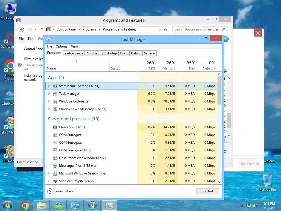Click the Spooler SubSystem App printer icon
Image resolution: width=281 pixels, height=211 pixels.
(x=55, y=181)
